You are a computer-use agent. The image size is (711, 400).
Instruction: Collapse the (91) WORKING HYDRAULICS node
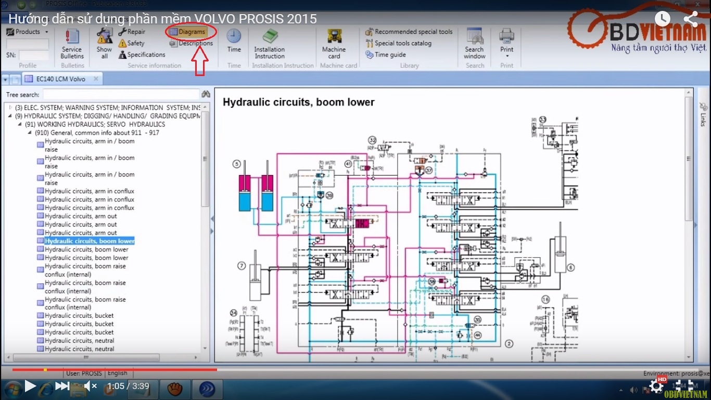pos(20,124)
